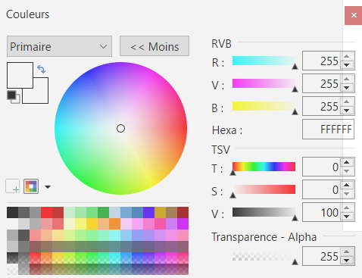Viewport: 362px width, 278px height.
Task: Close the Couleurs window
Action: (354, 15)
